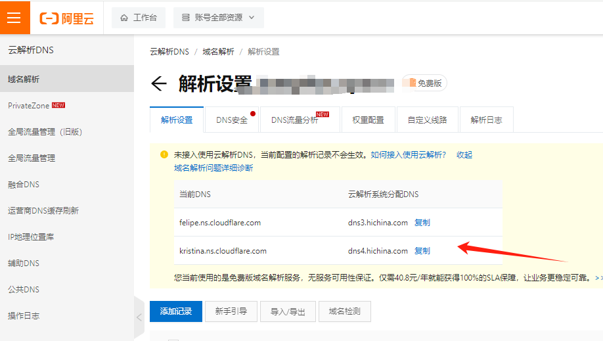Viewport: 603px width, 341px height.
Task: Click the 添加记录 button
Action: coord(176,311)
